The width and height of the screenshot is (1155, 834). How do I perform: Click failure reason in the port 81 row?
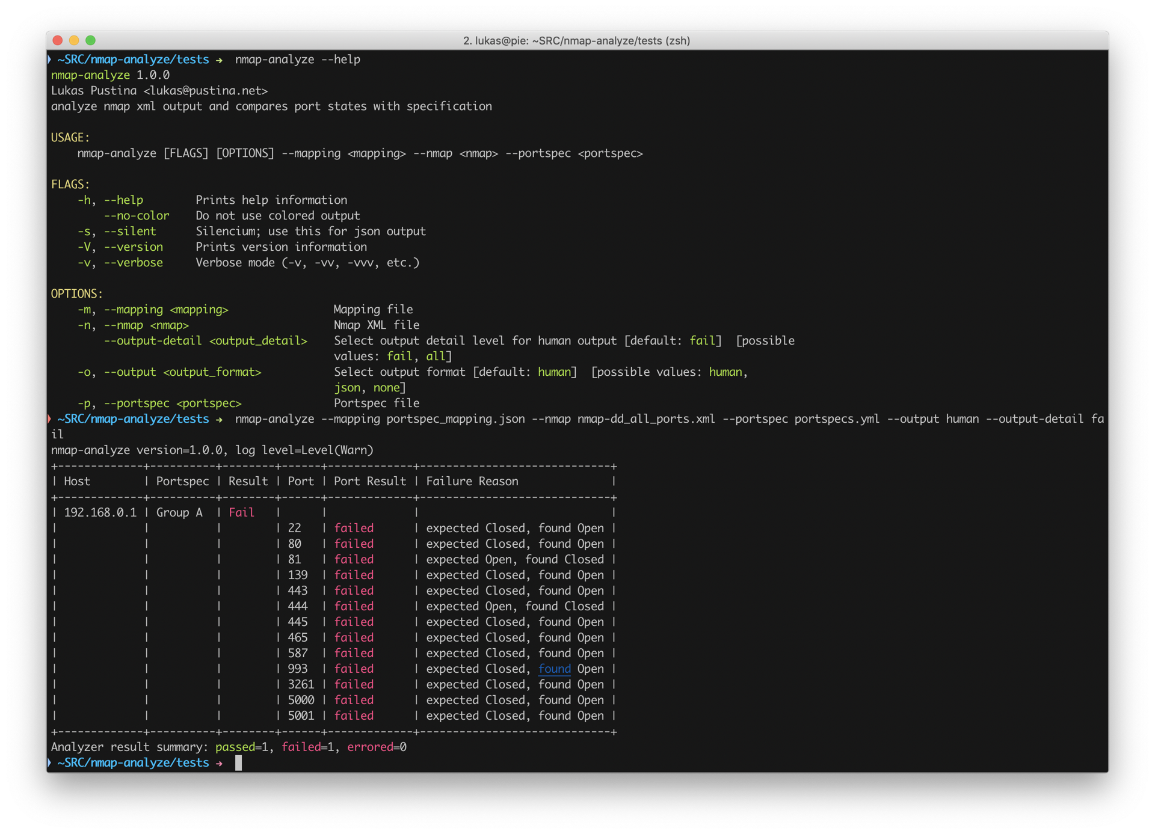tap(515, 559)
